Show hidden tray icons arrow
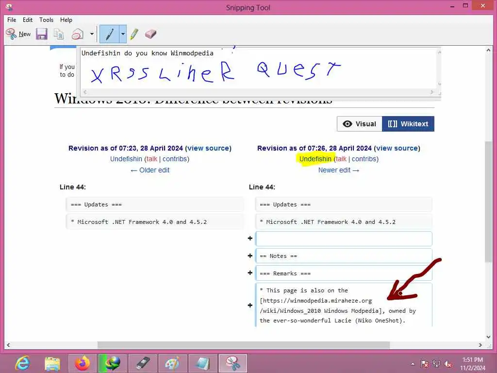Viewport: 497px width, 373px height. [413, 364]
